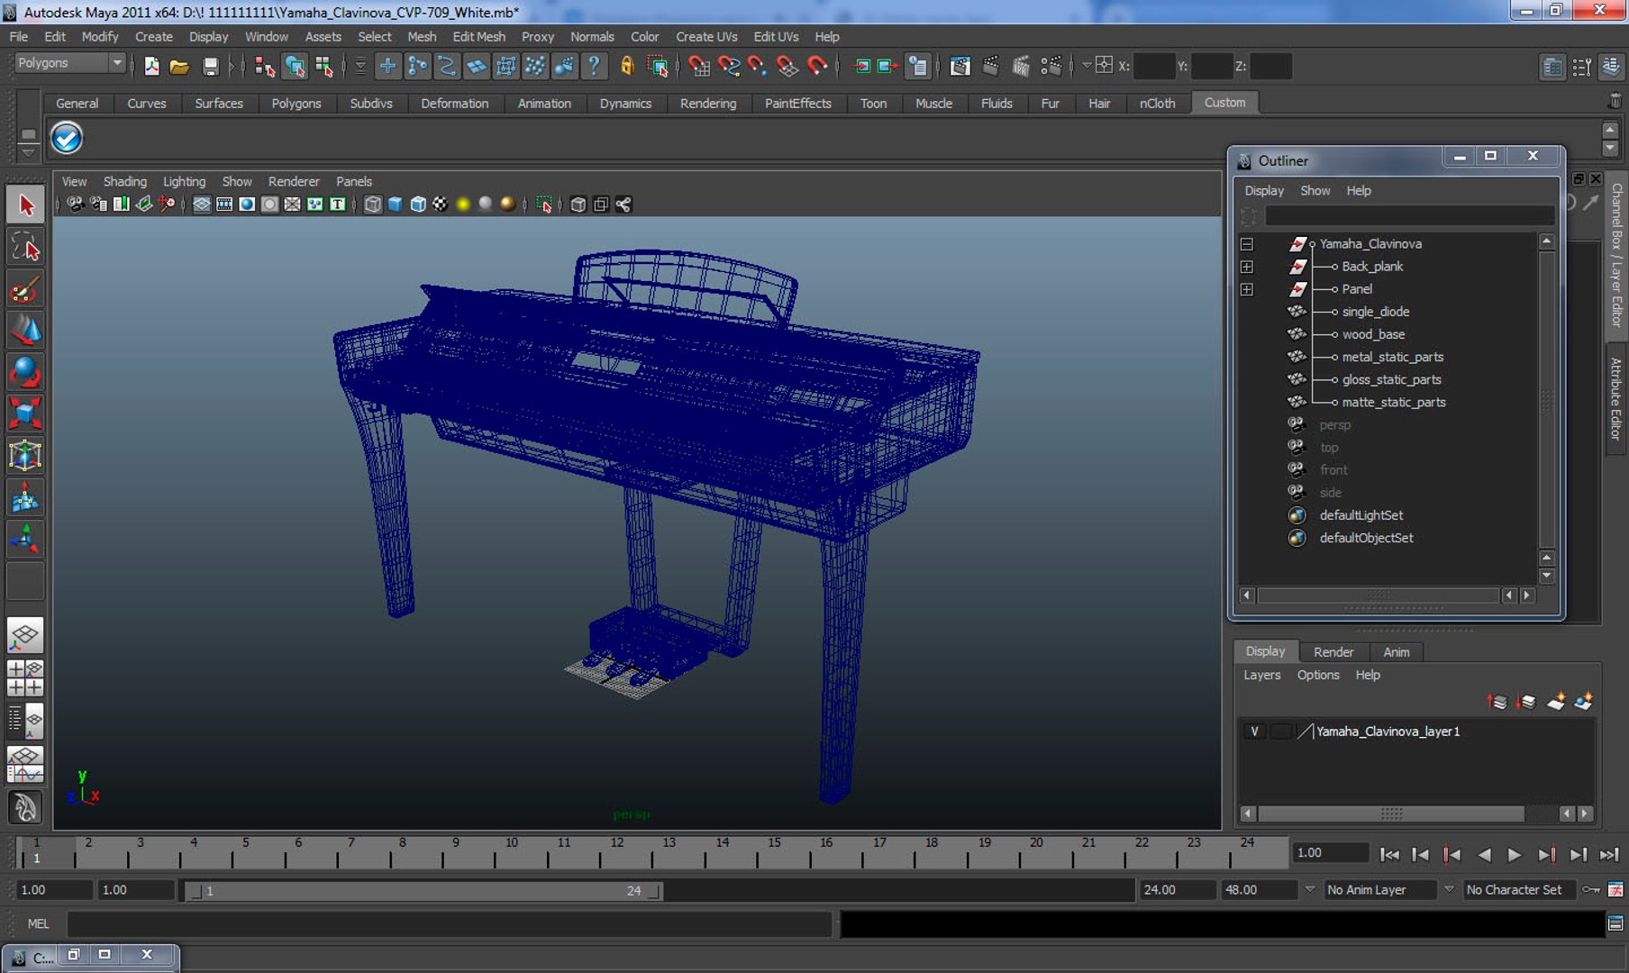The height and width of the screenshot is (973, 1629).
Task: Toggle the XYZ input mode icon
Action: (1104, 66)
